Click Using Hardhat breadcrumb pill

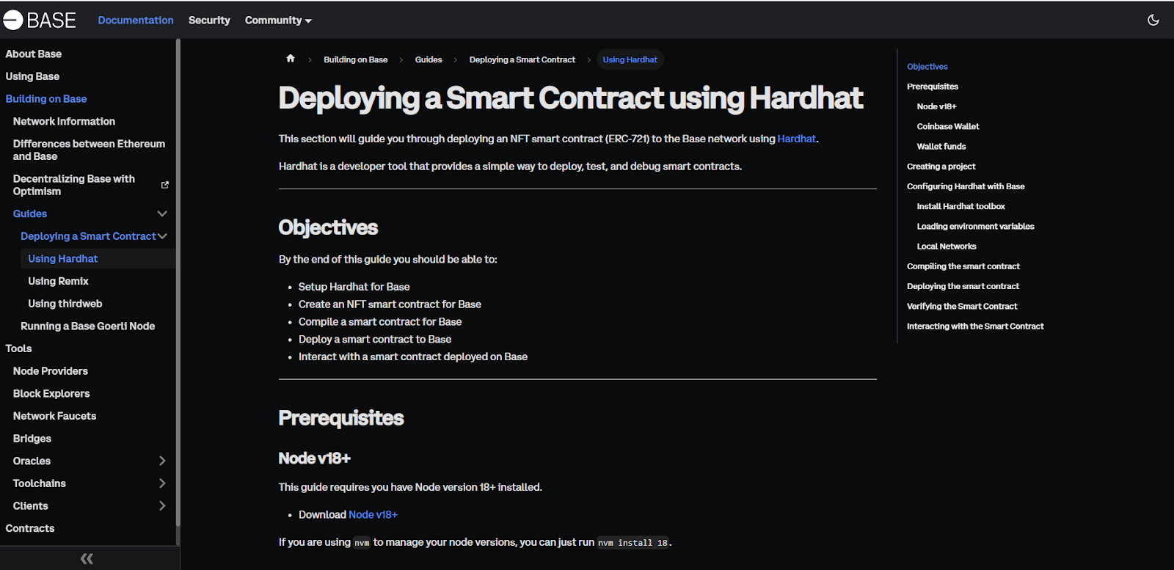point(630,59)
